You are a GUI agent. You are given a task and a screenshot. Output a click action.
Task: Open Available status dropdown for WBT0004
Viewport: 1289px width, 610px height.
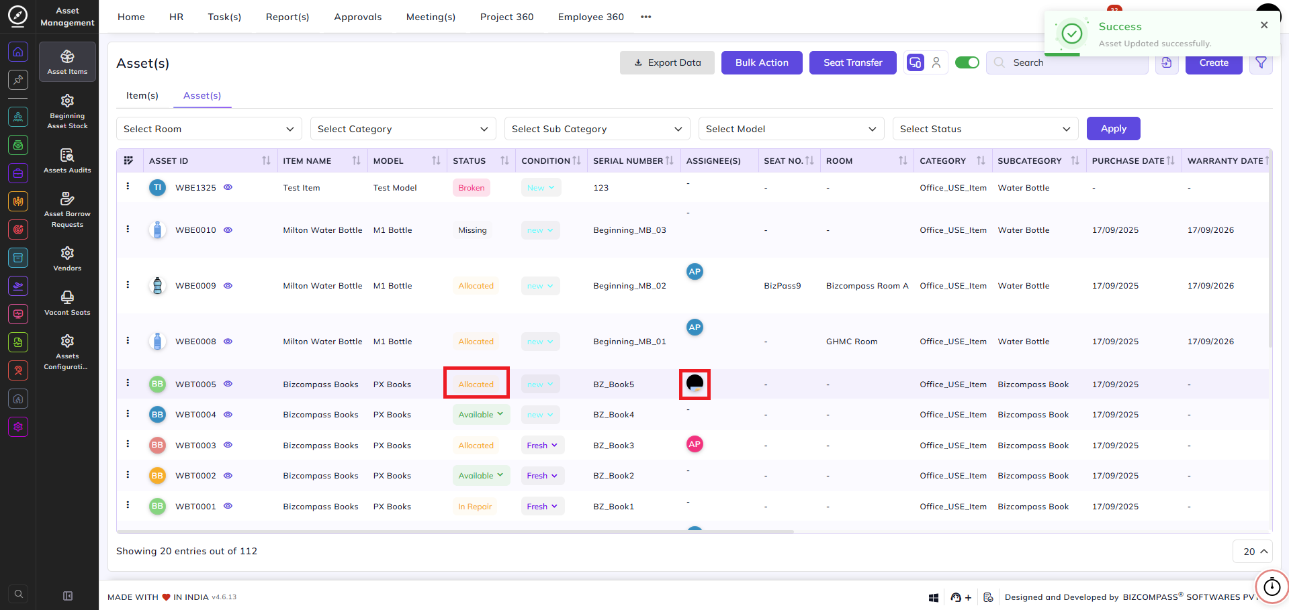click(481, 415)
